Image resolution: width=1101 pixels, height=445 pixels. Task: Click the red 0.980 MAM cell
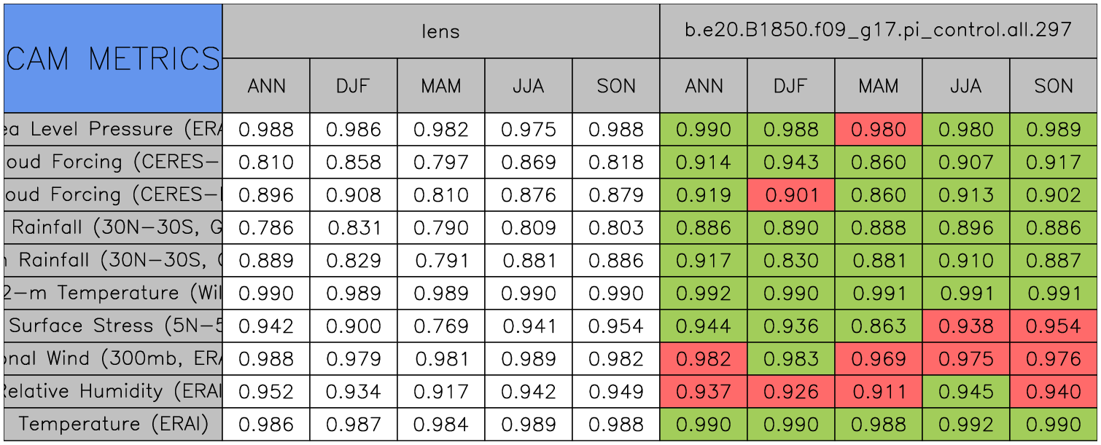[x=878, y=130]
